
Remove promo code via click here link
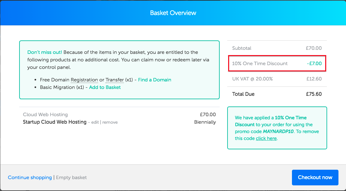point(266,138)
